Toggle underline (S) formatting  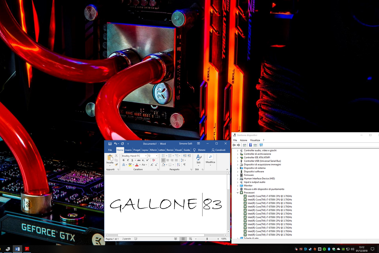pos(132,160)
